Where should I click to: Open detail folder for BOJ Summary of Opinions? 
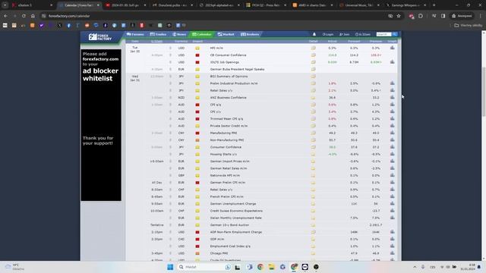pos(313,76)
